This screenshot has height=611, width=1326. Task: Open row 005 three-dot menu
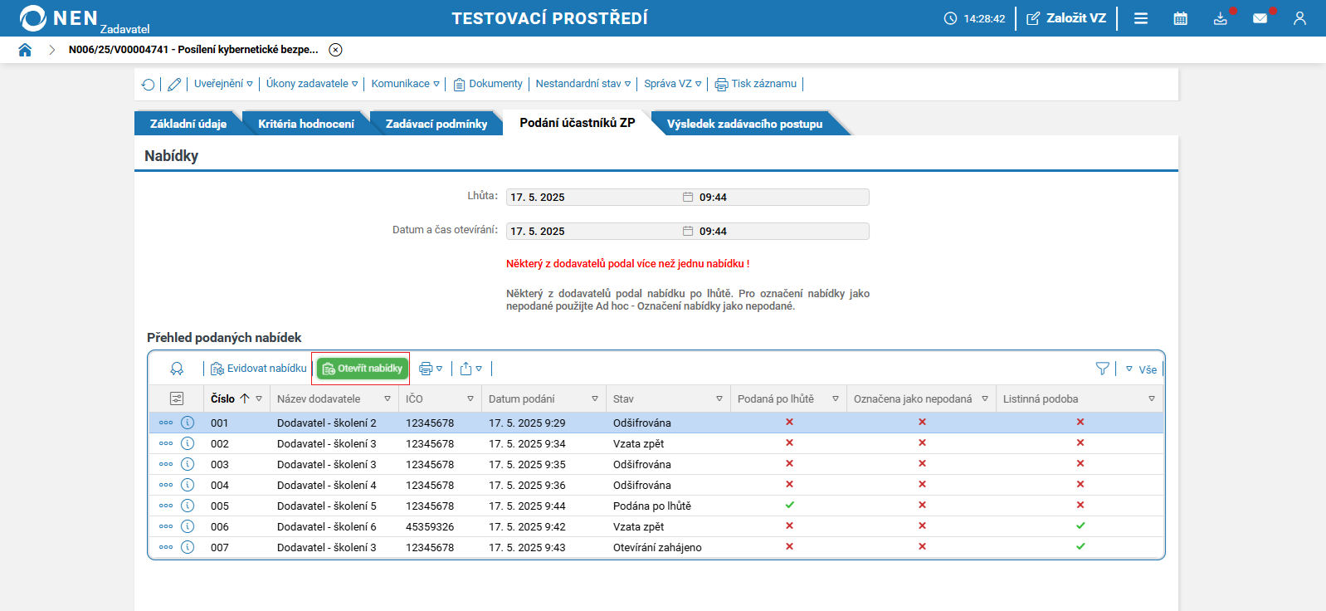[166, 506]
